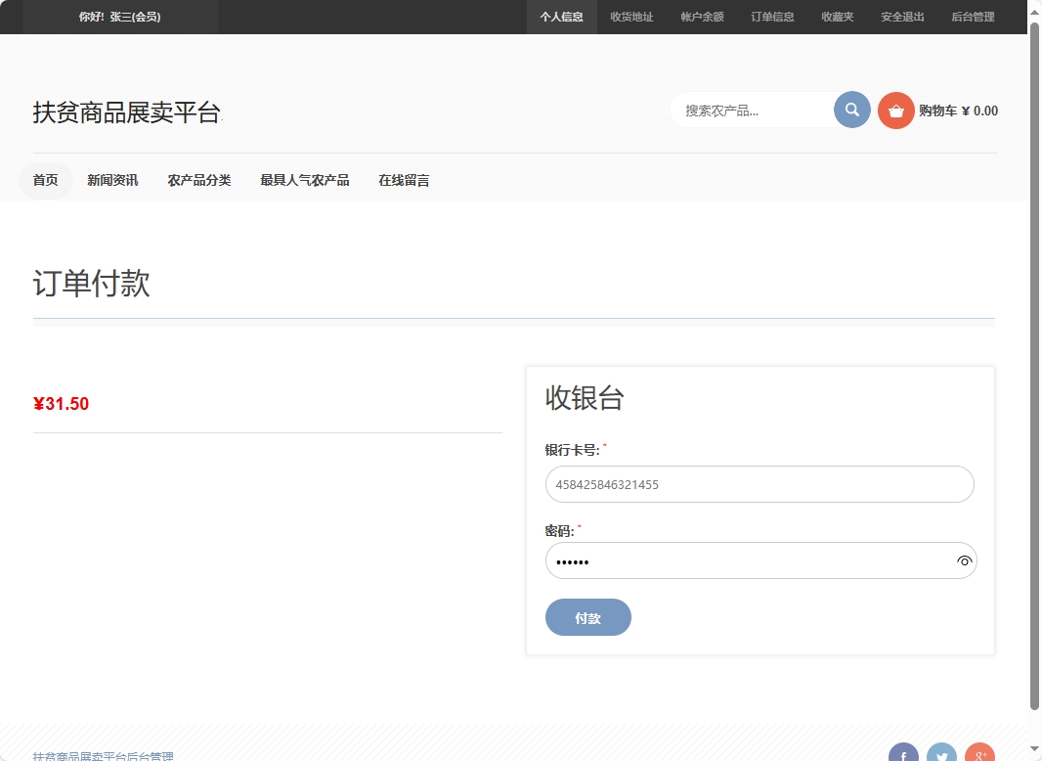Select 个人信息 in the top navigation

tap(562, 17)
